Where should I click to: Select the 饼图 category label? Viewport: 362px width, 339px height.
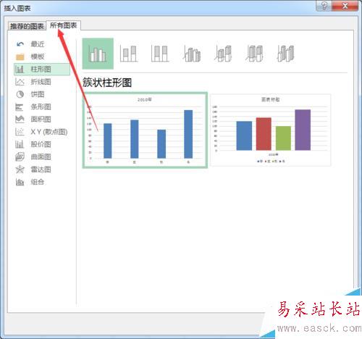pyautogui.click(x=38, y=94)
